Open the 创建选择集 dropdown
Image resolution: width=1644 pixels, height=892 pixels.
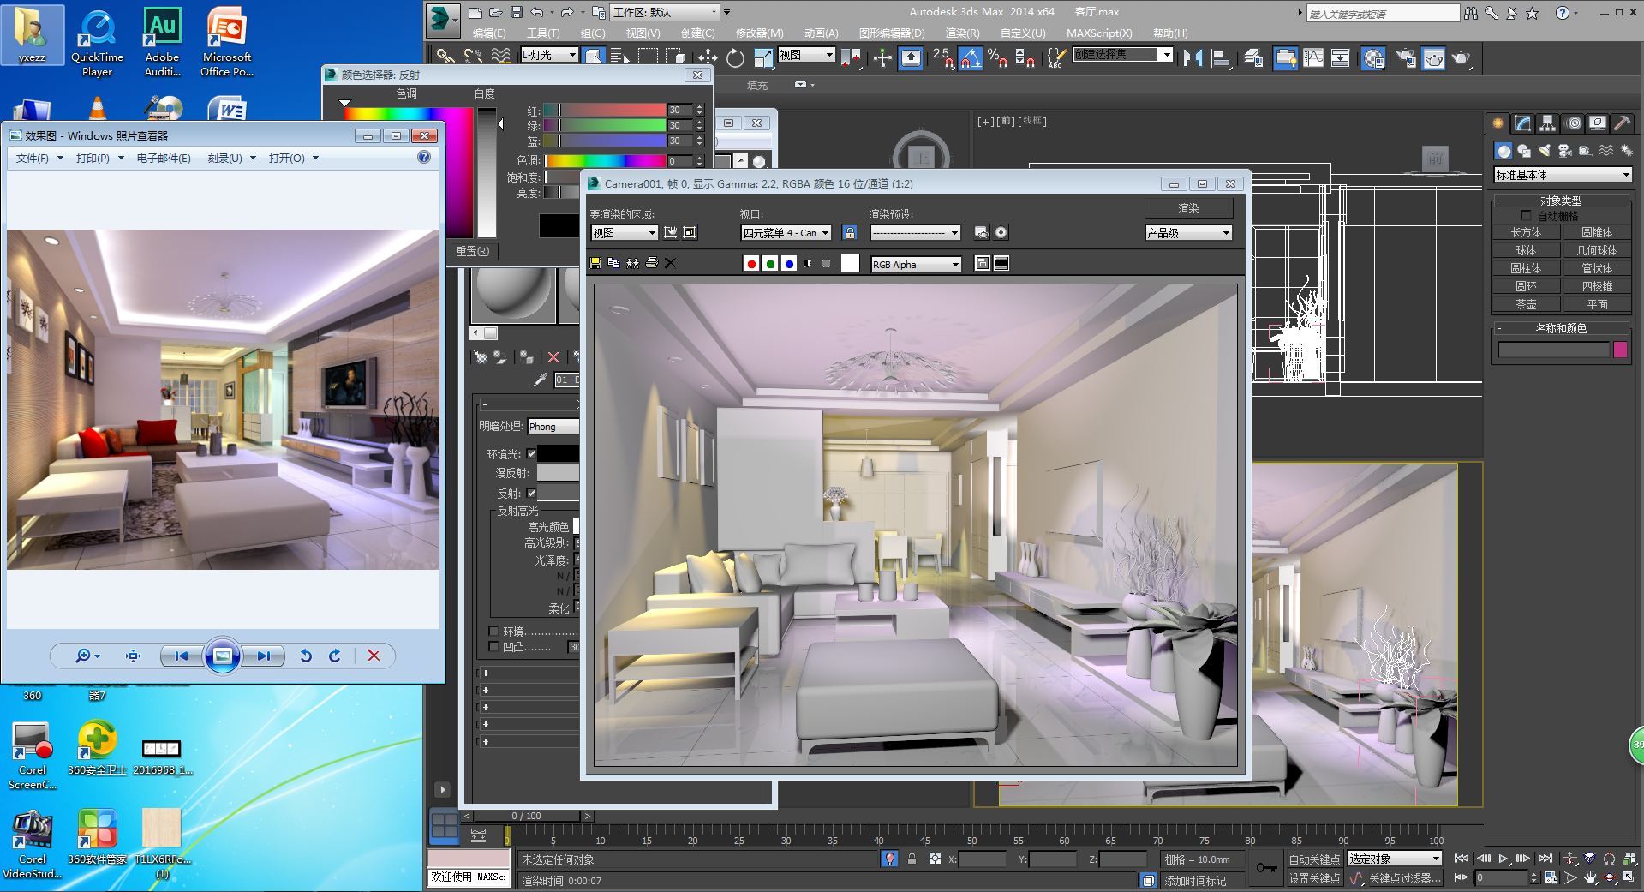1123,54
